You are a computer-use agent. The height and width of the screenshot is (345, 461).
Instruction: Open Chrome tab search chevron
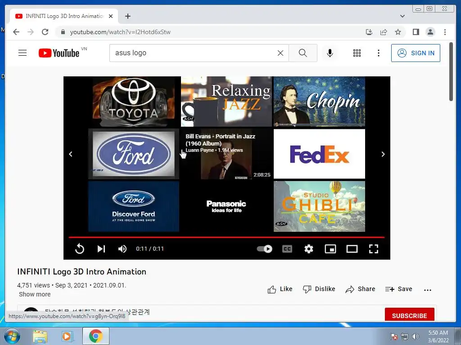pos(402,16)
